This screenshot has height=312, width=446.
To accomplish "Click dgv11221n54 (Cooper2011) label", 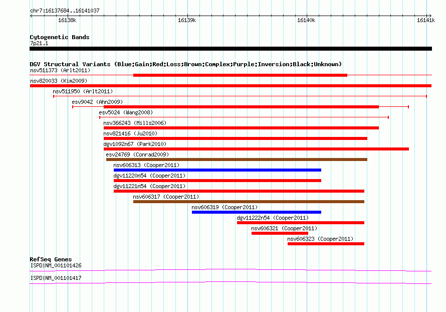I will [x=149, y=186].
